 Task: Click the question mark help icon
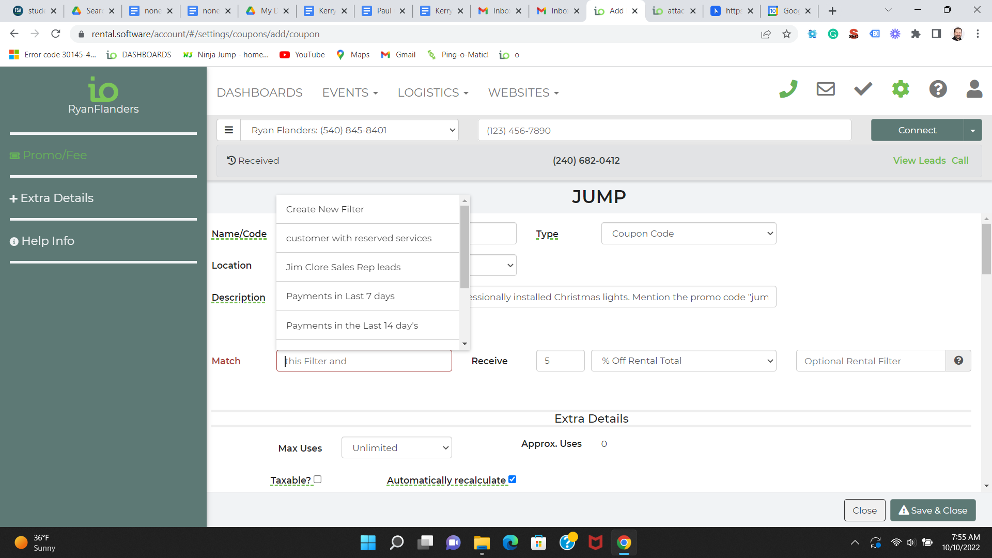[938, 89]
